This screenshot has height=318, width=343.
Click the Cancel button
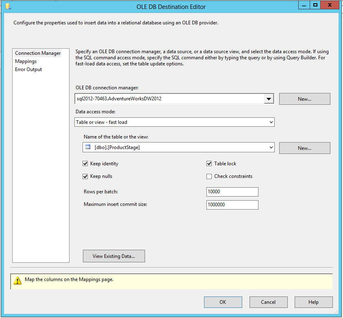(268, 302)
